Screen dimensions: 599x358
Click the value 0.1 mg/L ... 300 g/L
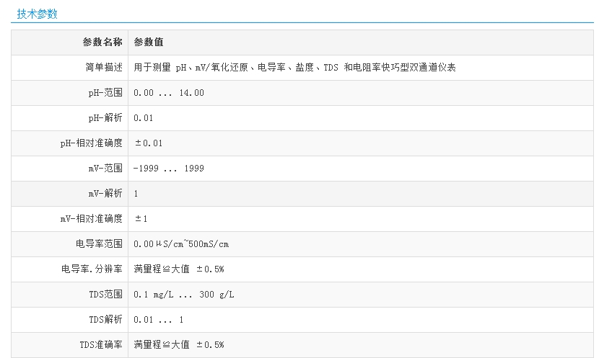184,295
